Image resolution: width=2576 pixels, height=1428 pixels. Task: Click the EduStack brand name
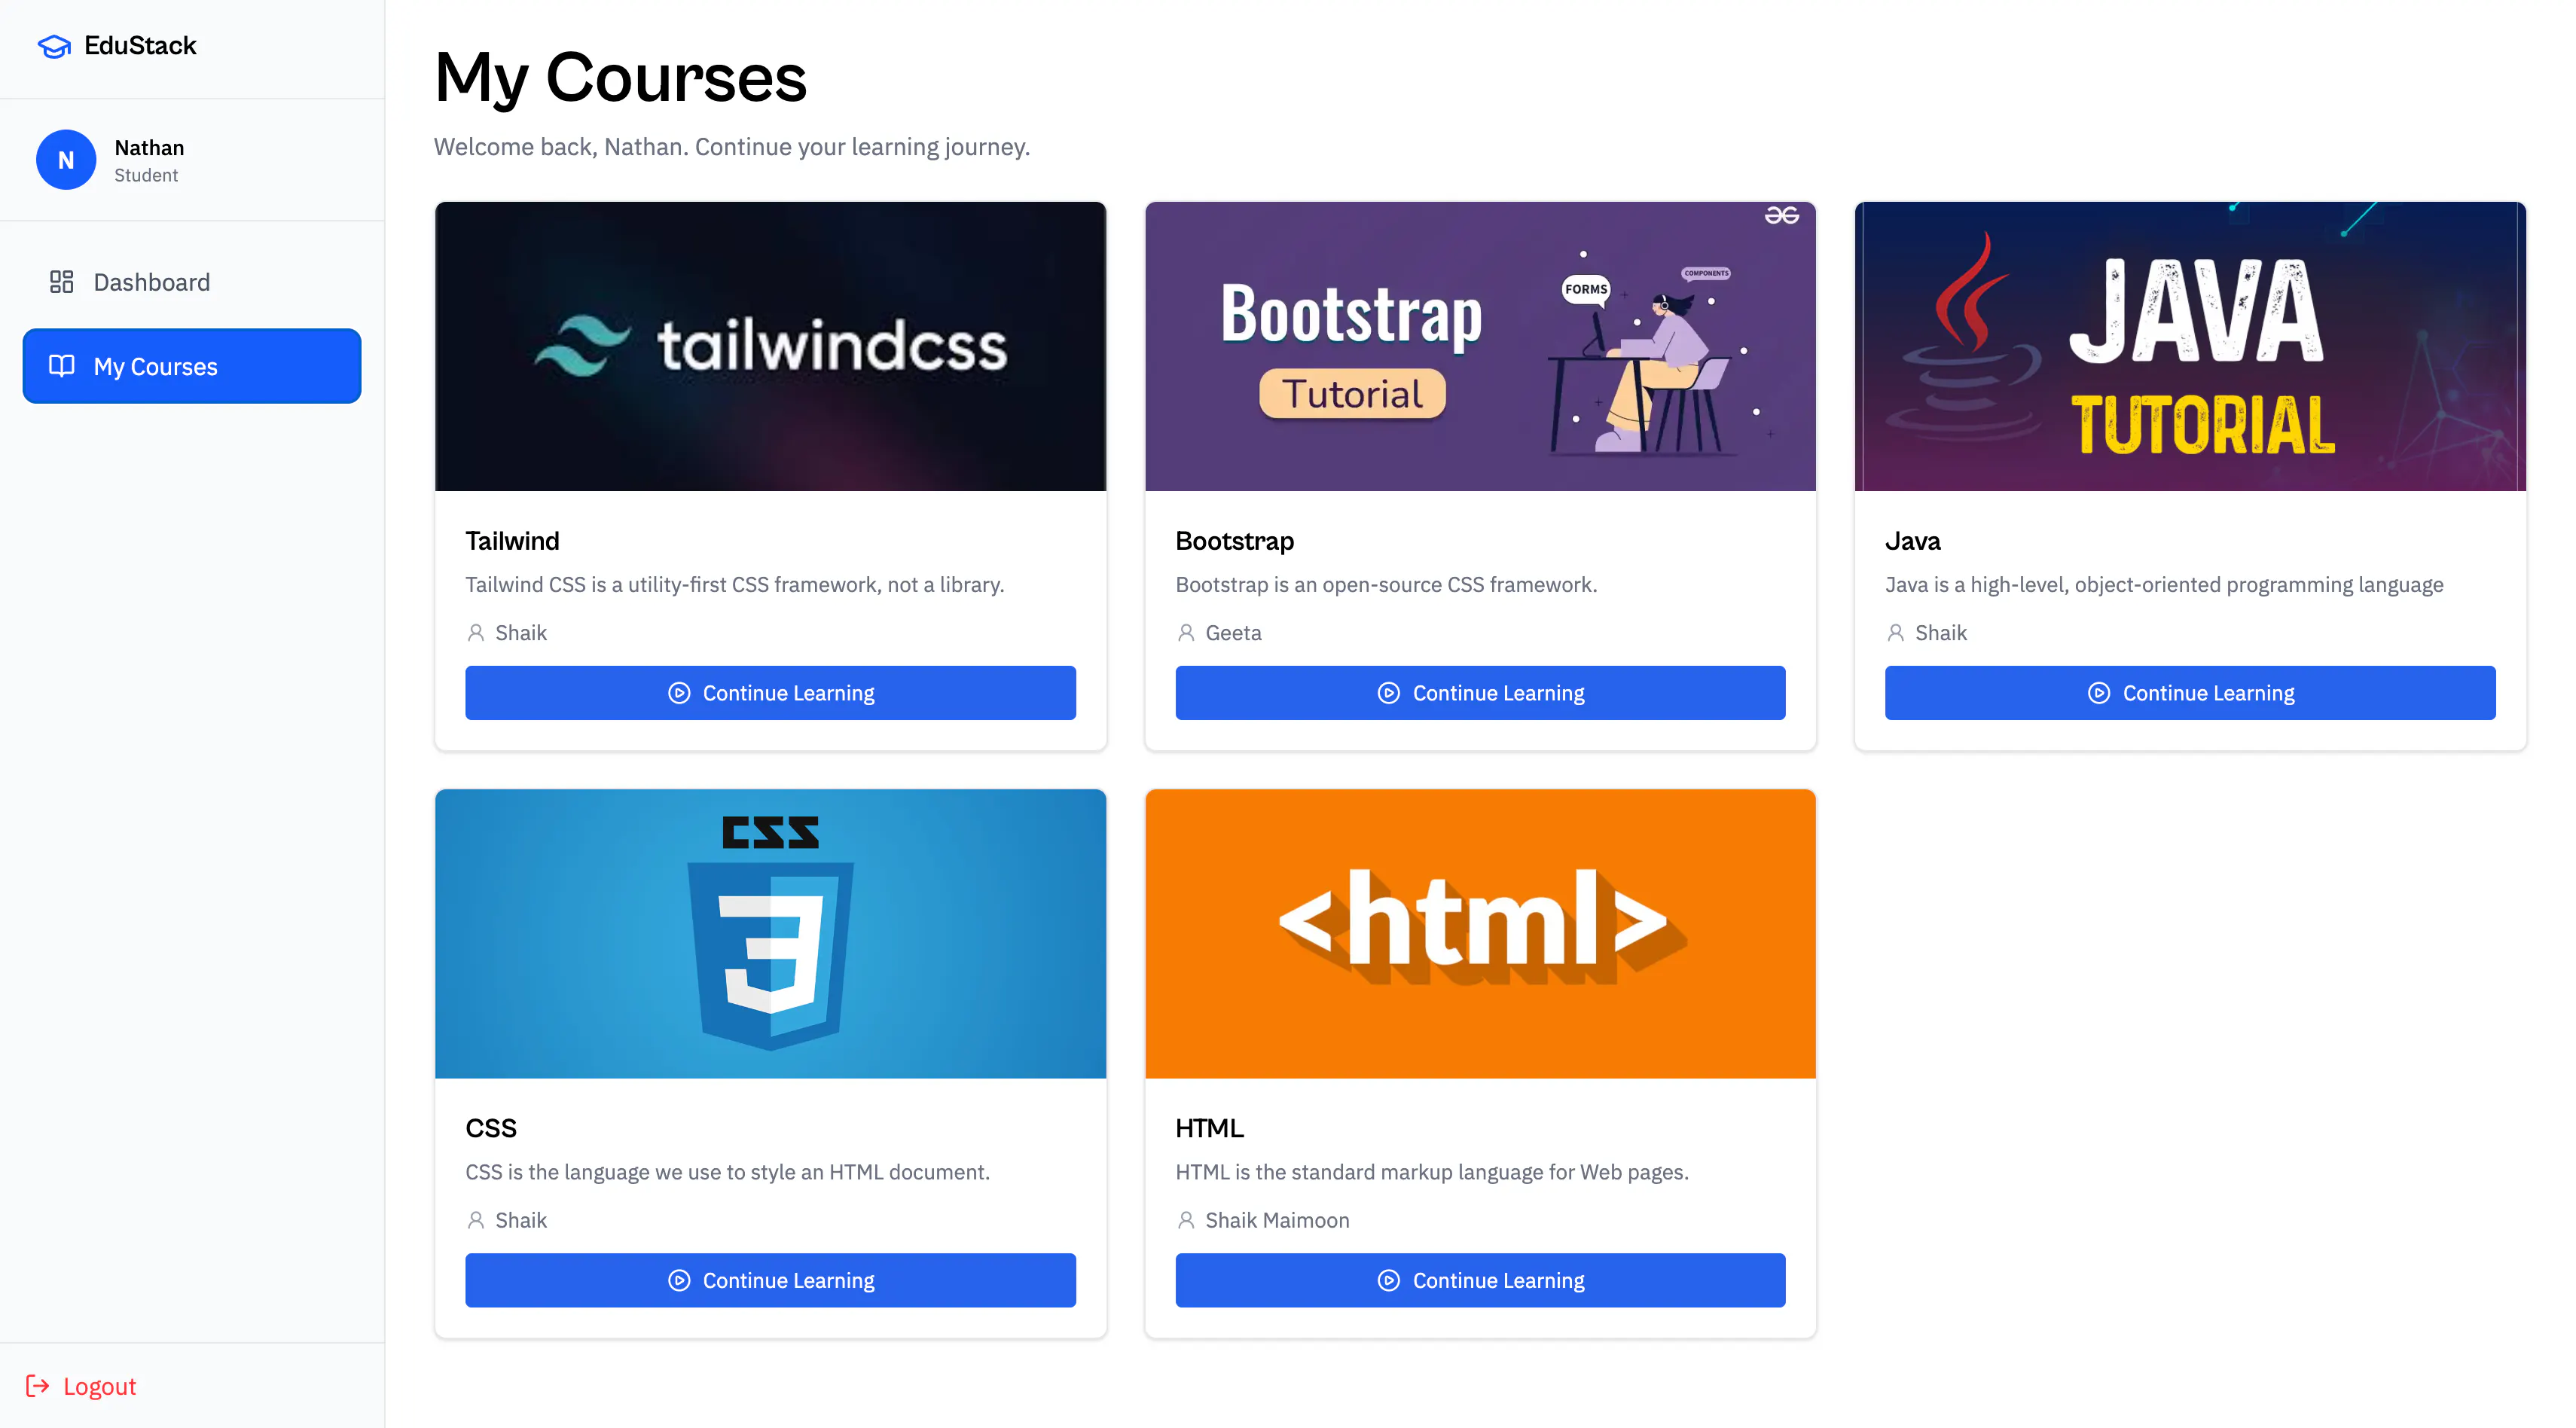[x=140, y=46]
